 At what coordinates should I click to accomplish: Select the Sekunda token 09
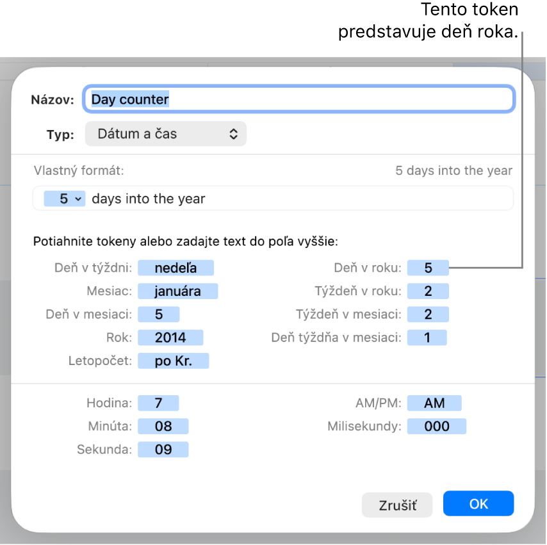tap(163, 450)
